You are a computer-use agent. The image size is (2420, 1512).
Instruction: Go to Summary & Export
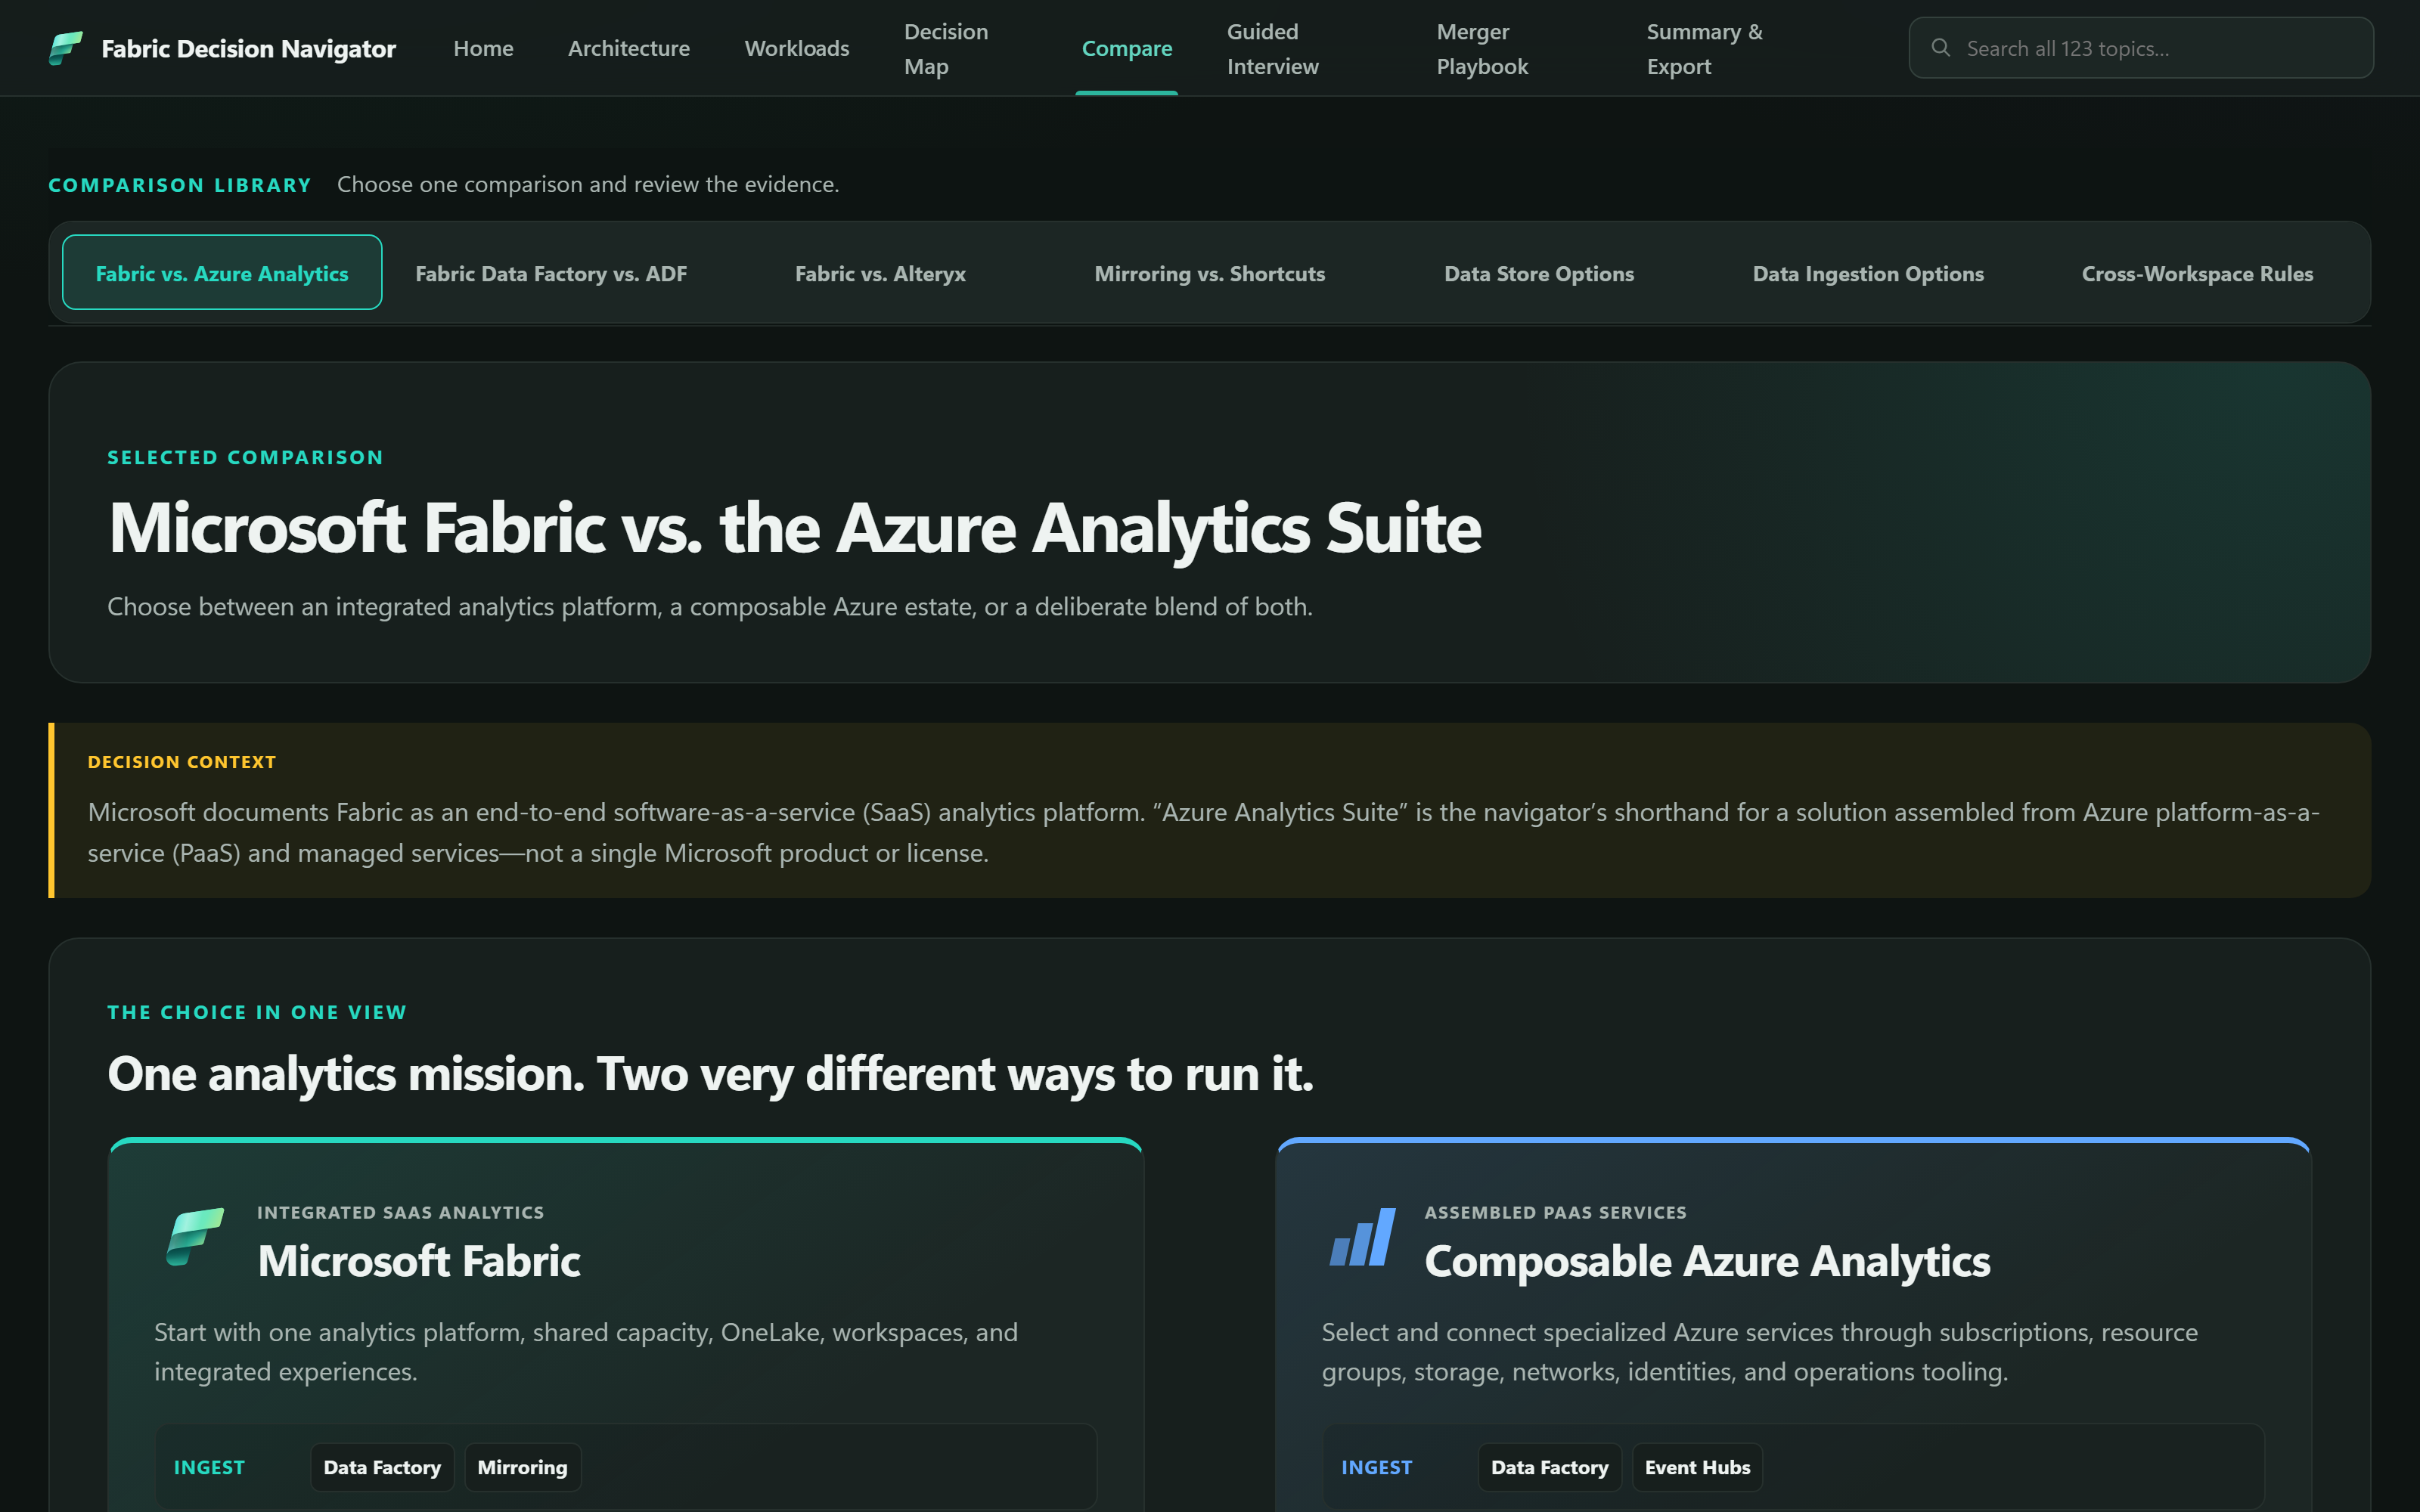point(1705,49)
